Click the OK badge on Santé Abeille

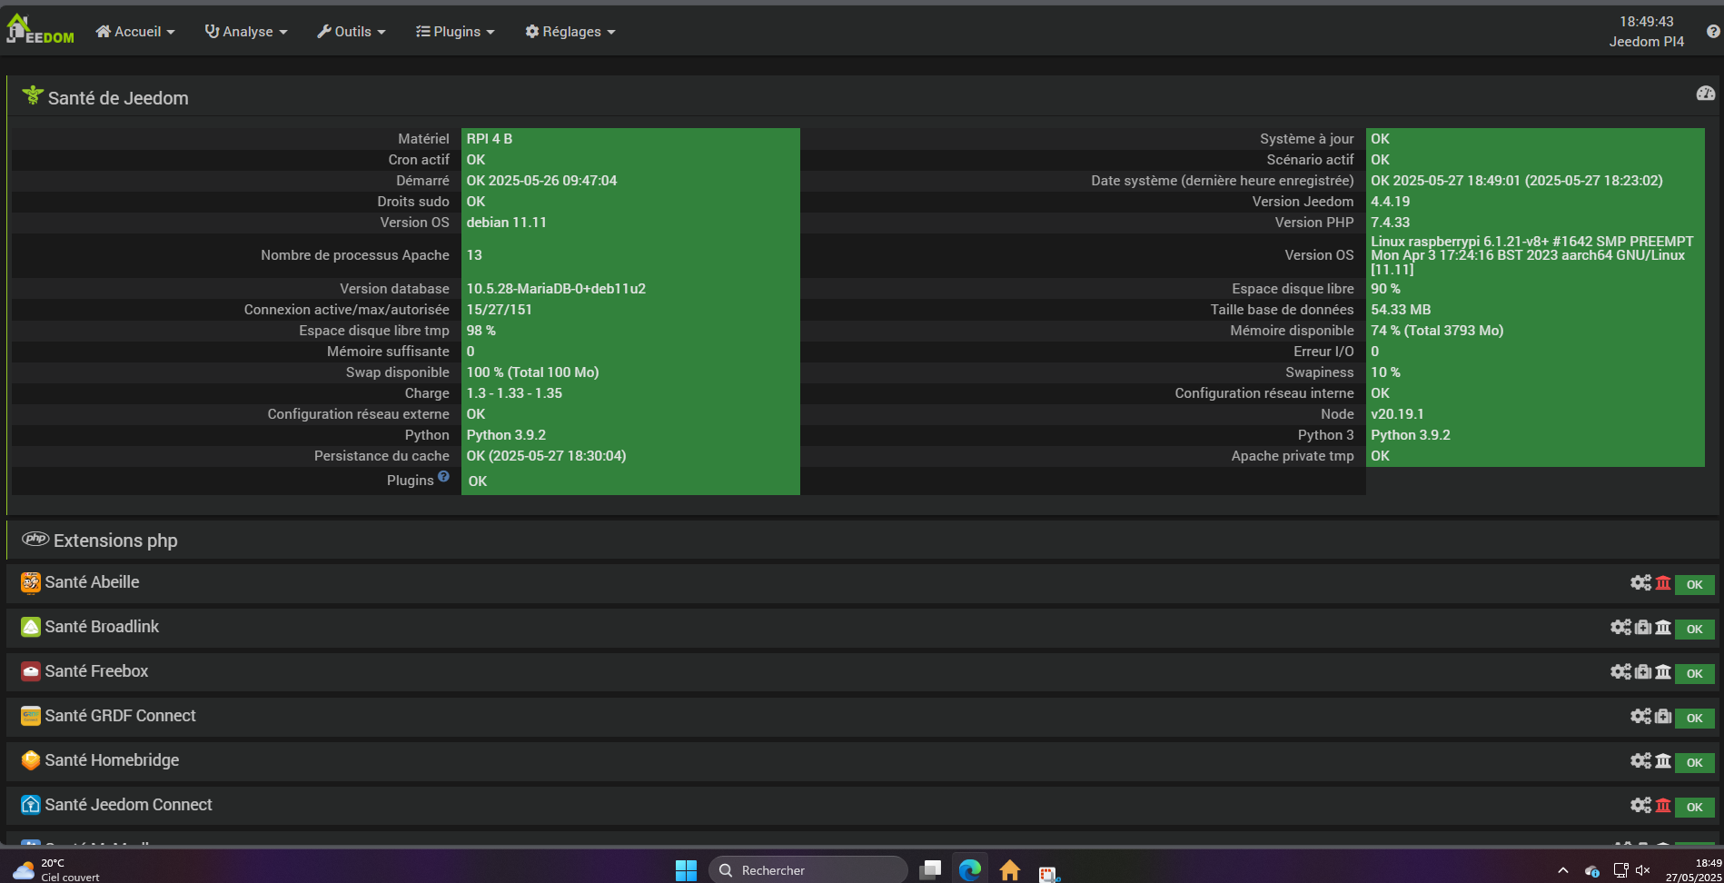click(1695, 585)
